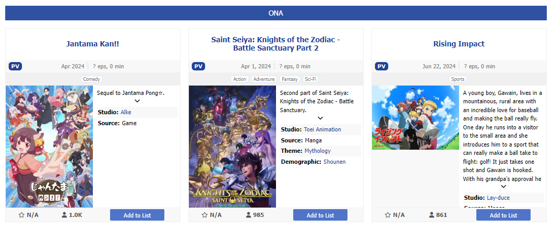Viewport: 552px width, 230px height.
Task: Click the members icon showing 861
Action: [431, 215]
